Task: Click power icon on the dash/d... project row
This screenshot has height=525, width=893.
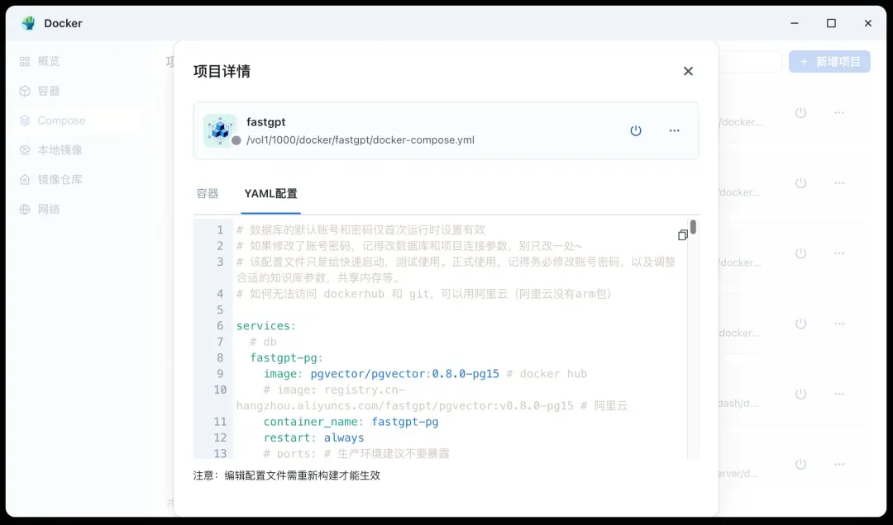Action: 800,394
